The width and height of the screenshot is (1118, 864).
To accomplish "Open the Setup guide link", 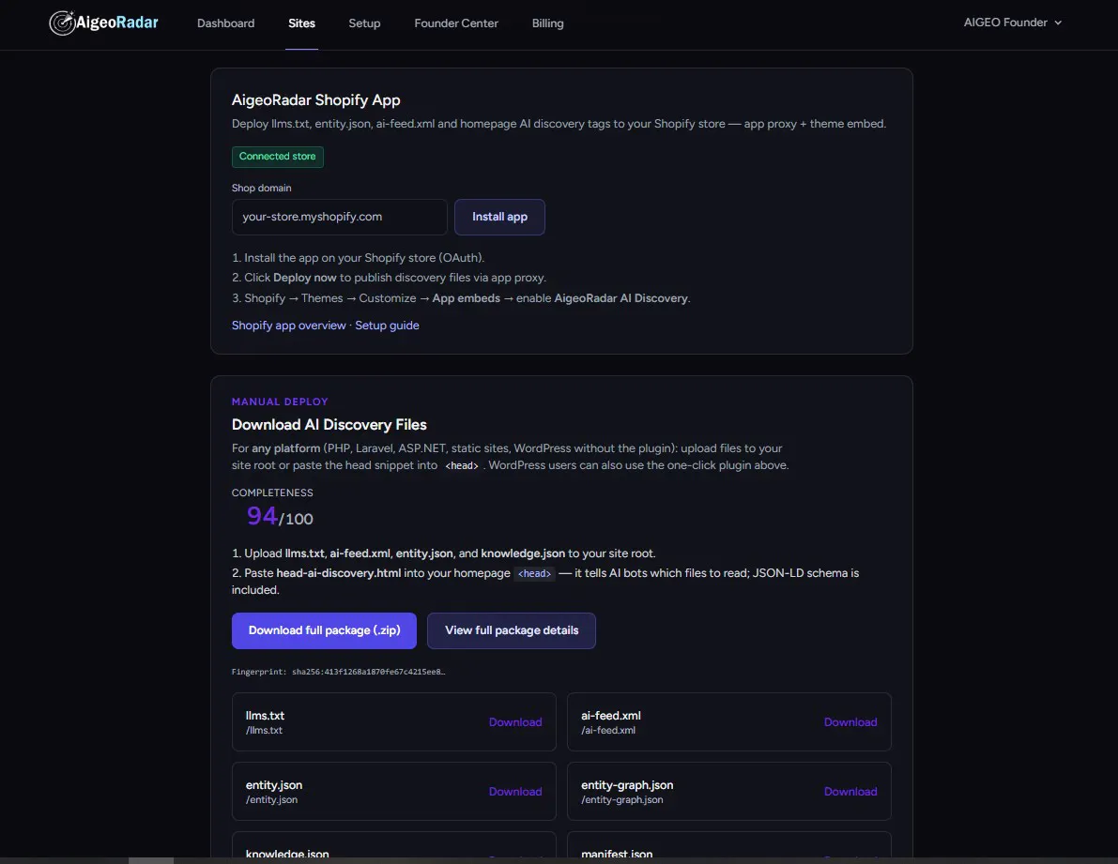I will [x=387, y=326].
